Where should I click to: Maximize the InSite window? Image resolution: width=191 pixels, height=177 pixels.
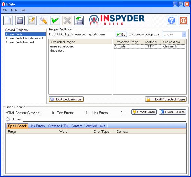point(181,4)
